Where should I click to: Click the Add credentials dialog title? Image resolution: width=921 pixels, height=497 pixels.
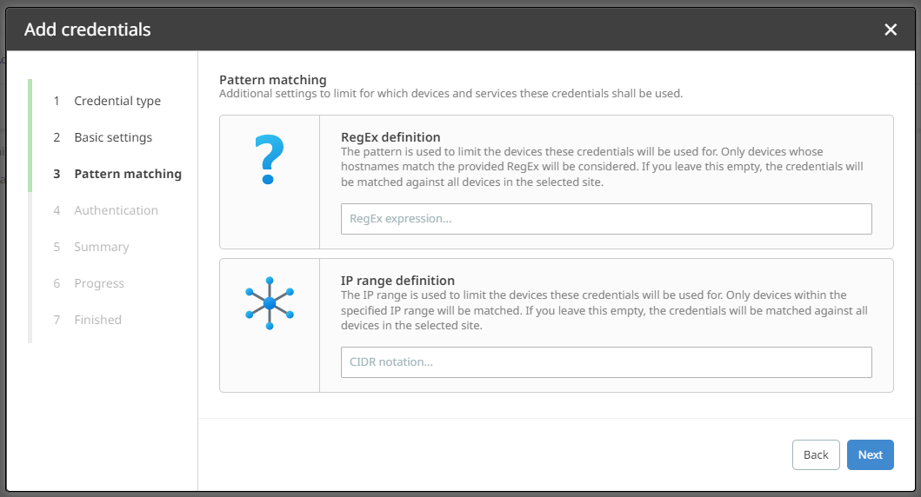coord(88,30)
